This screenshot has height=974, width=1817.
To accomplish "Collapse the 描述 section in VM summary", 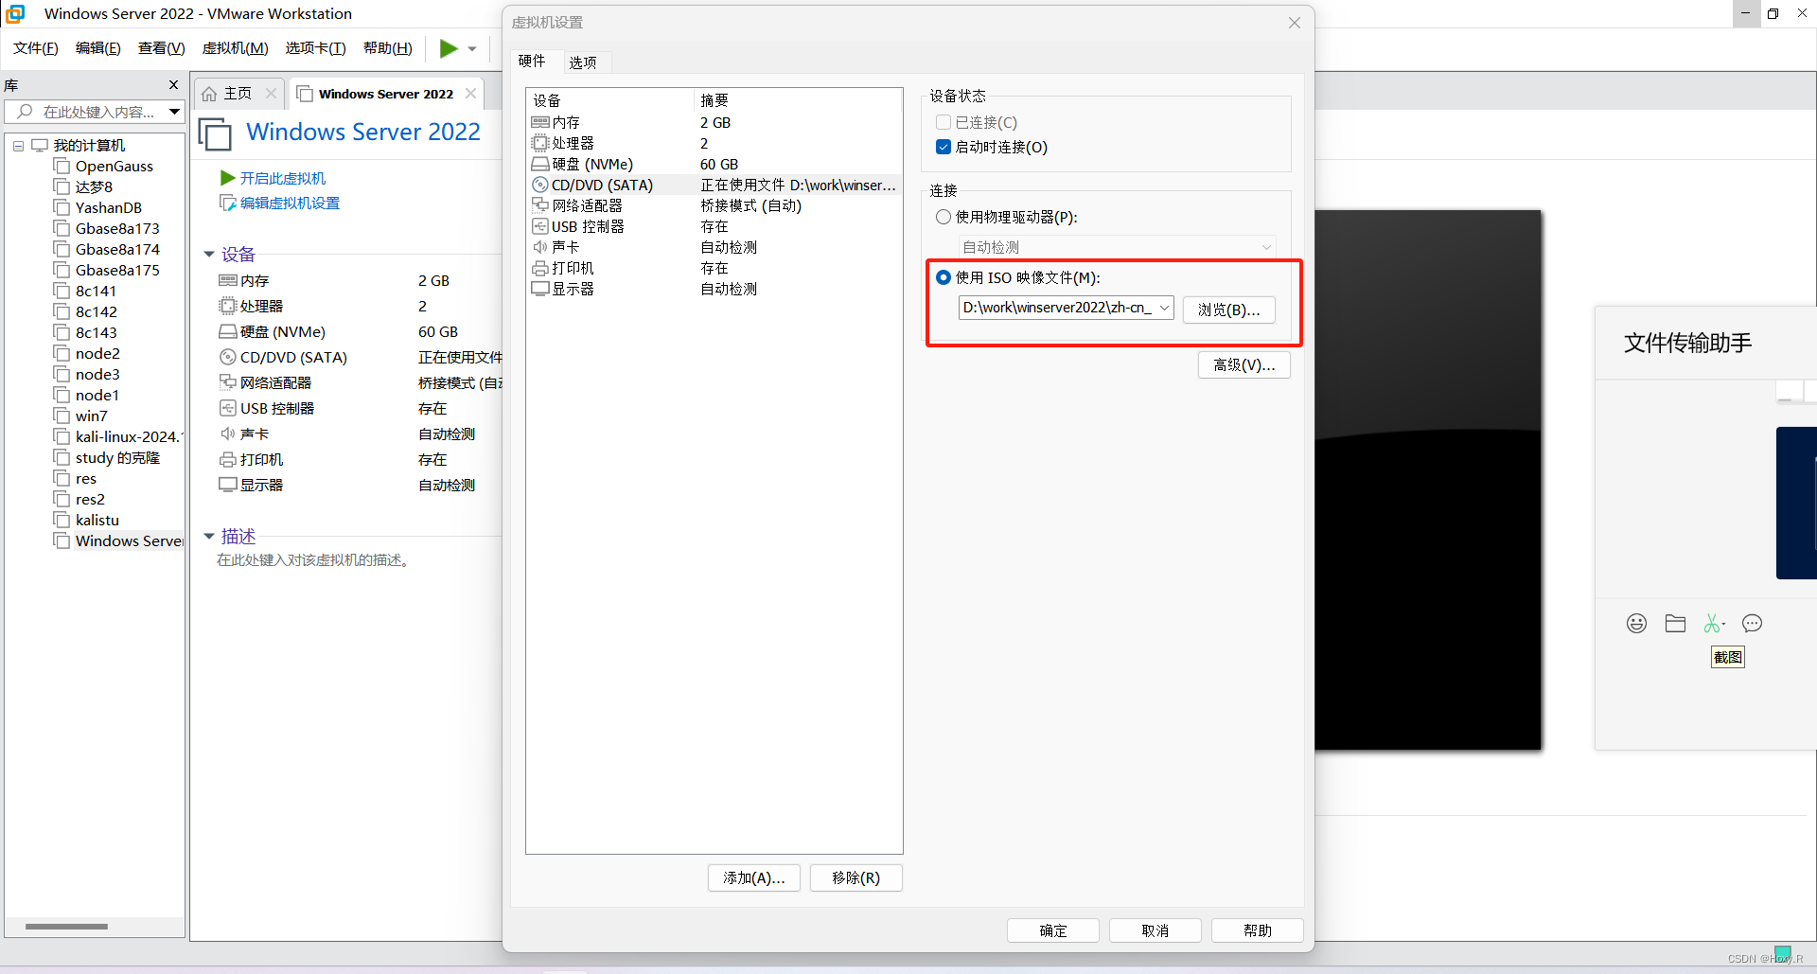I will click(x=209, y=536).
